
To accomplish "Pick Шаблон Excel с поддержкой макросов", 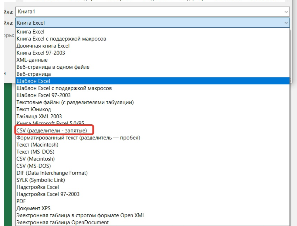I will click(x=153, y=88).
